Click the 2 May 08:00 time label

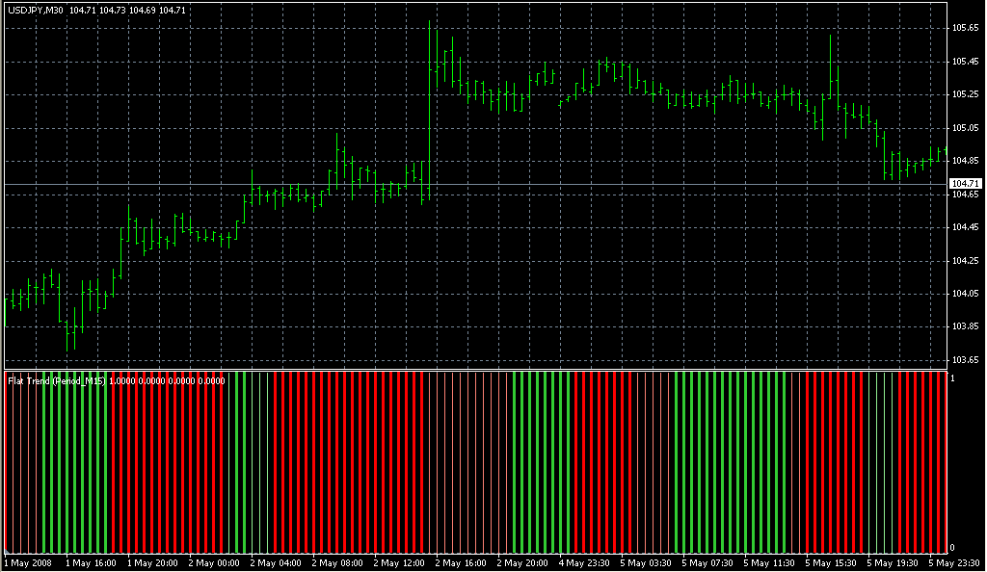tap(337, 563)
